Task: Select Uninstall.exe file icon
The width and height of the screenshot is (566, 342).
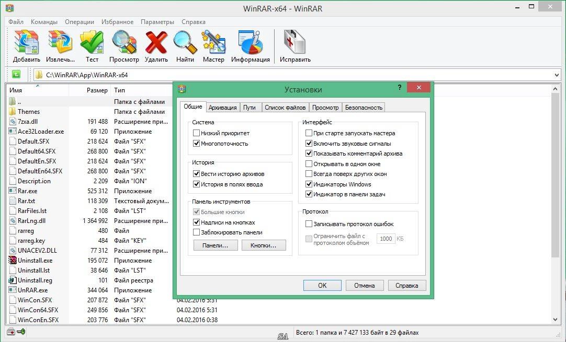Action: [x=12, y=260]
